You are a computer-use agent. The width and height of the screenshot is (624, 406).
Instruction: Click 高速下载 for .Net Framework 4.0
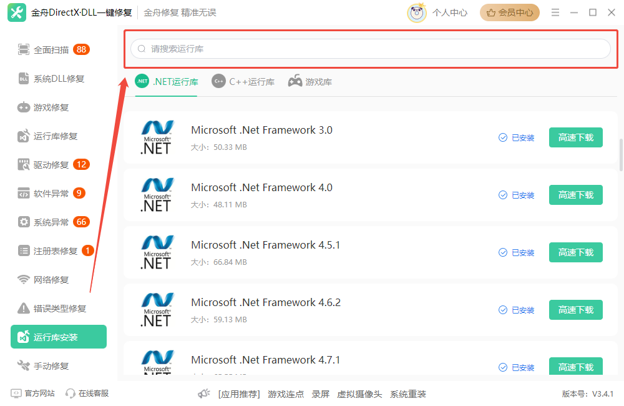pyautogui.click(x=575, y=195)
